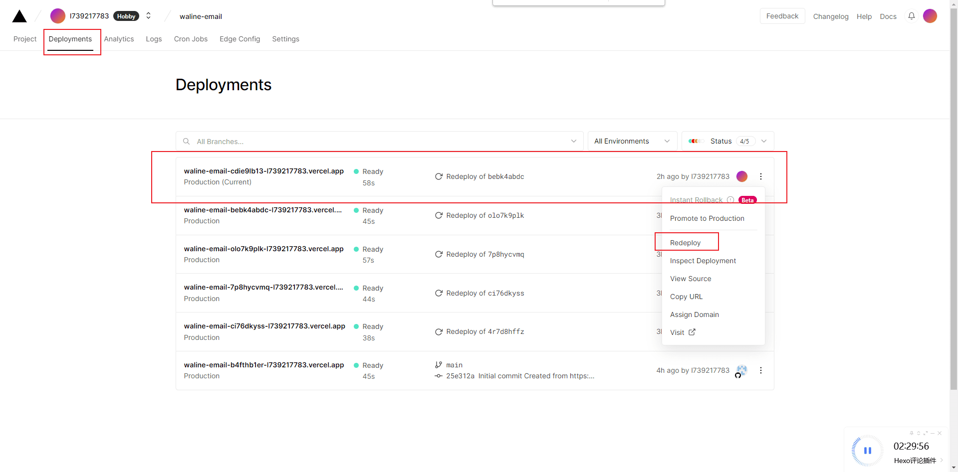The image size is (958, 472).
Task: Open the I739217783 account avatar
Action: (58, 16)
